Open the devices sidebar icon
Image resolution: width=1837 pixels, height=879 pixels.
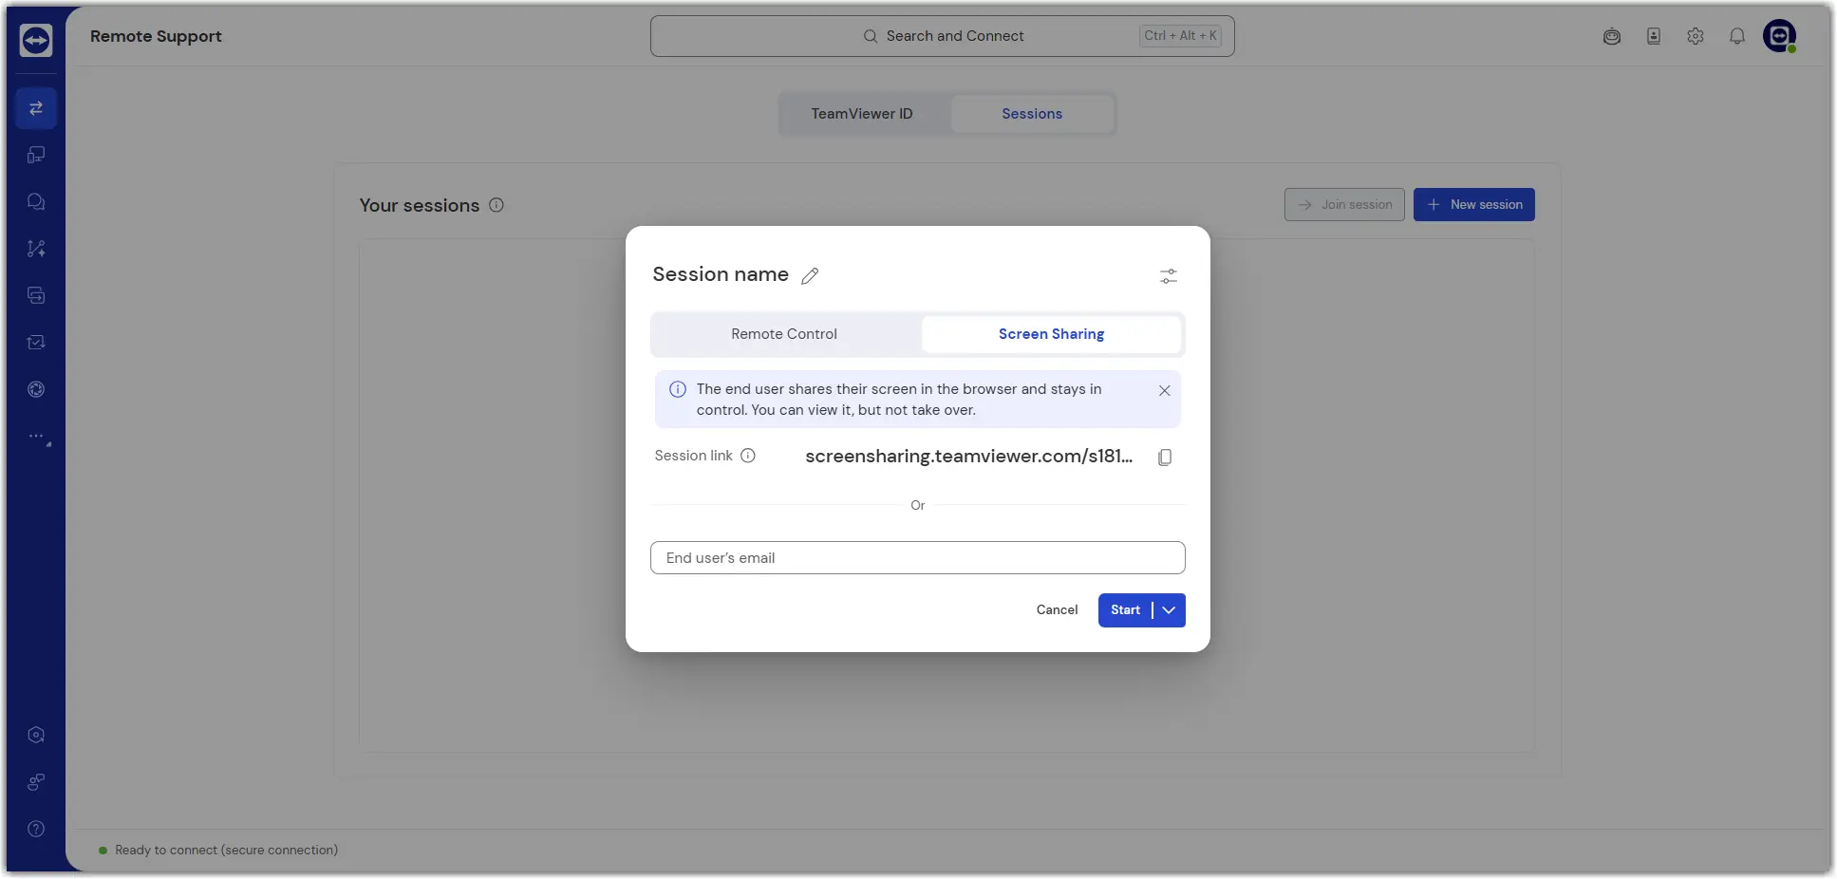pyautogui.click(x=36, y=155)
